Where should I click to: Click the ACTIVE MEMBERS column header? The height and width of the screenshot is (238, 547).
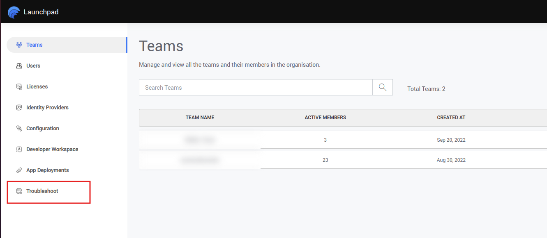coord(325,118)
